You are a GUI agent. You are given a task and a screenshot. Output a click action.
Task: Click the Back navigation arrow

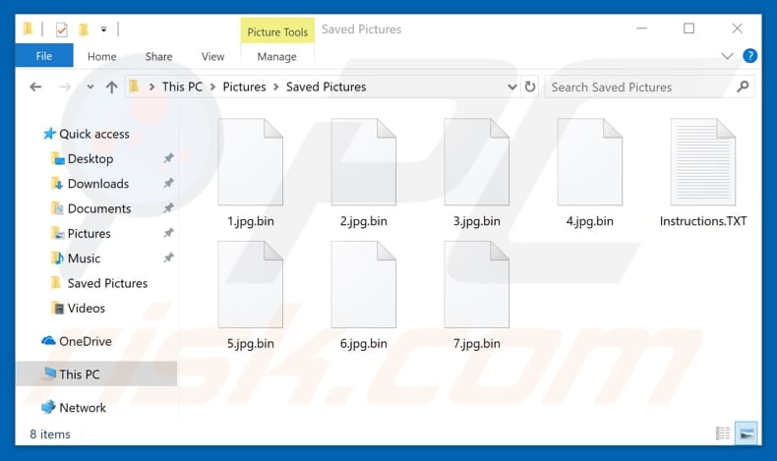tap(35, 87)
